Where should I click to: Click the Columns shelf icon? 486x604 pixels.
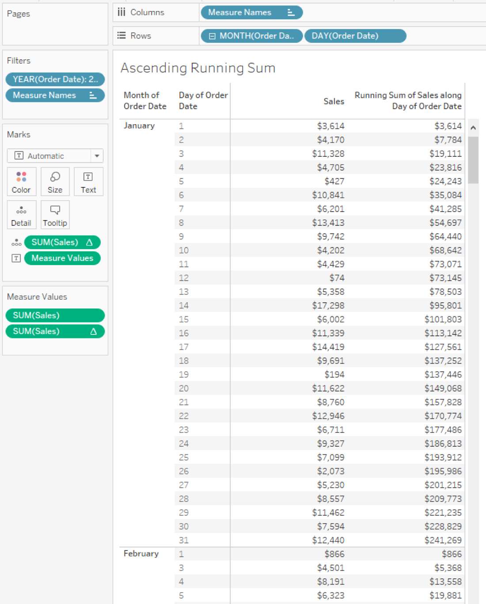tap(121, 12)
